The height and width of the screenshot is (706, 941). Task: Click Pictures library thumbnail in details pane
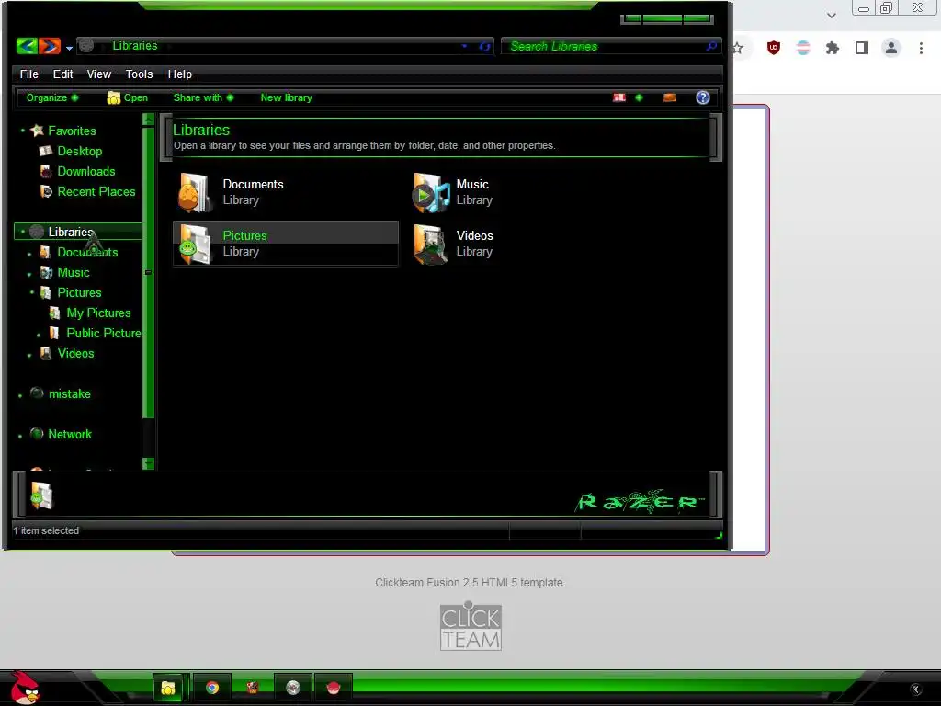click(41, 495)
